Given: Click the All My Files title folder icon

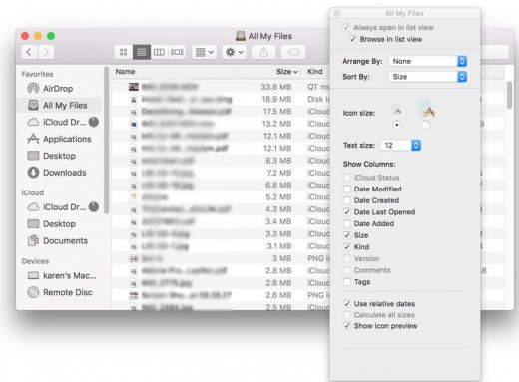Looking at the screenshot, I should click(241, 36).
